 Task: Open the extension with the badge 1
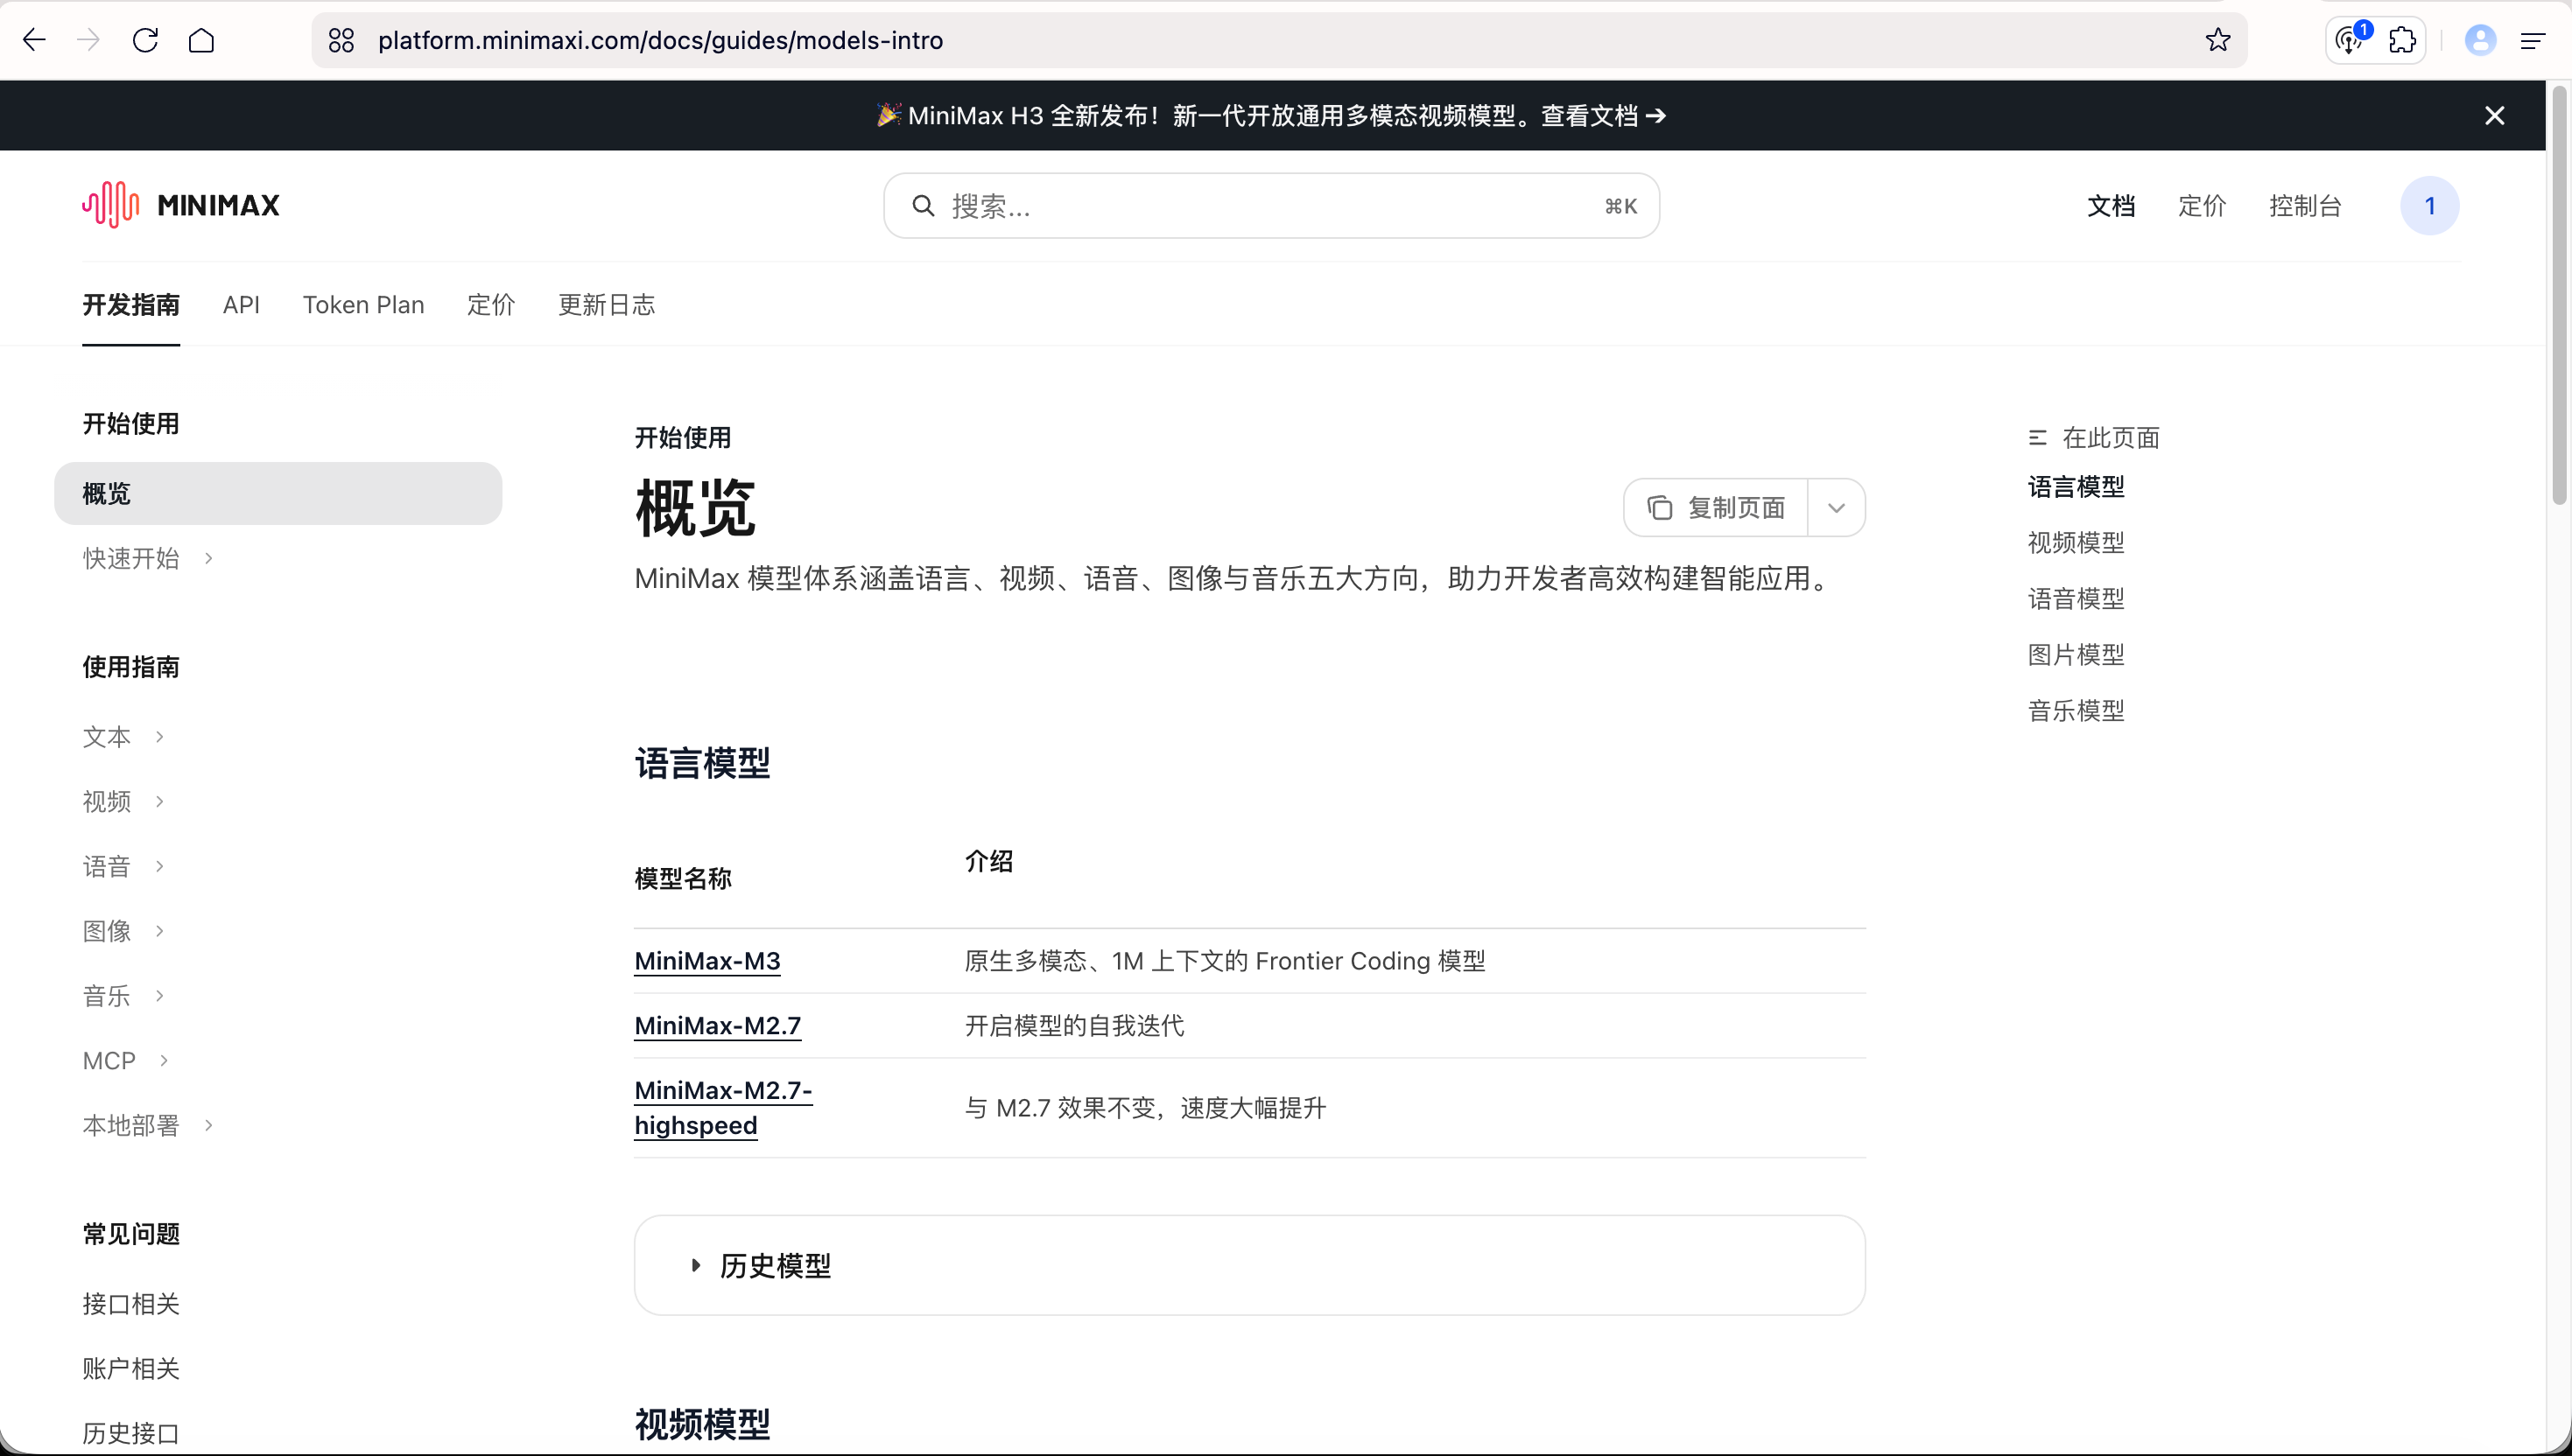[x=2351, y=40]
